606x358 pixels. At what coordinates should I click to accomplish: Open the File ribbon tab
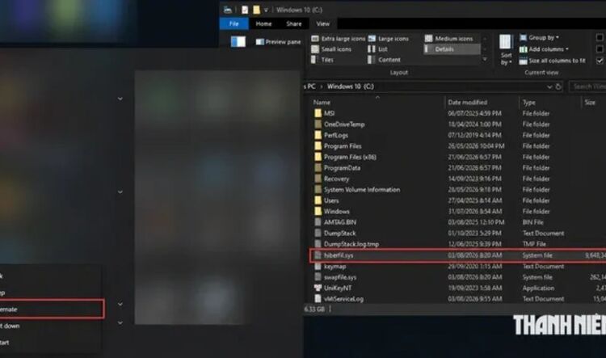[234, 23]
